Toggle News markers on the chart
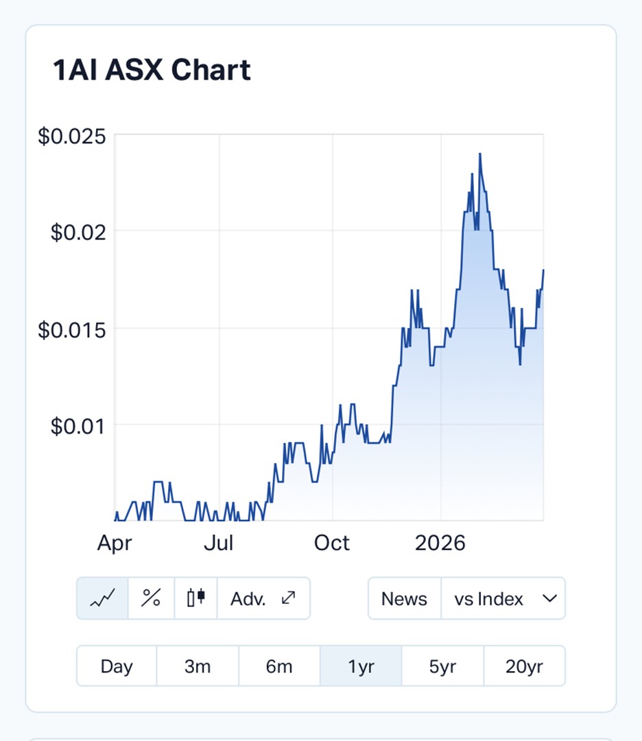This screenshot has height=741, width=642. 404,599
